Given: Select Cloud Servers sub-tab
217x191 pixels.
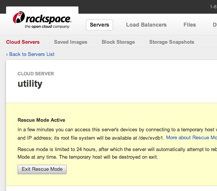Looking at the screenshot, I should [23, 42].
